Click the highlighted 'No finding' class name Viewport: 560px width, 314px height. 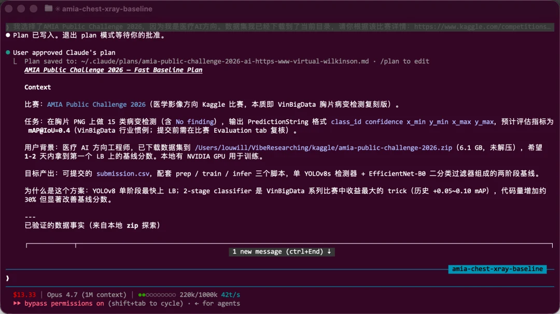pyautogui.click(x=194, y=122)
